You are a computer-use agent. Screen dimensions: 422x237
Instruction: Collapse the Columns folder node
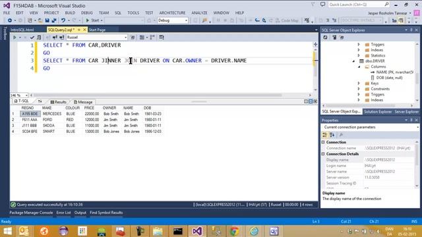coord(359,66)
